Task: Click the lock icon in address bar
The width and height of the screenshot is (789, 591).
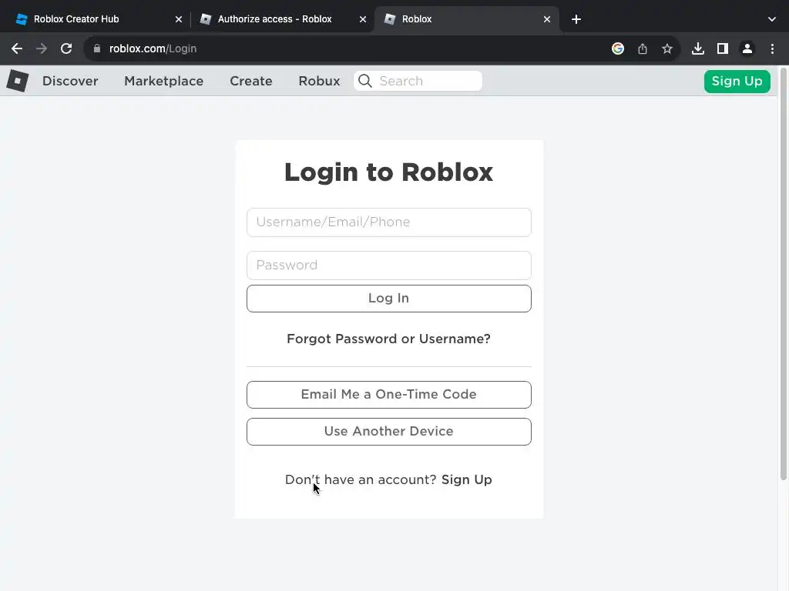Action: pyautogui.click(x=97, y=48)
